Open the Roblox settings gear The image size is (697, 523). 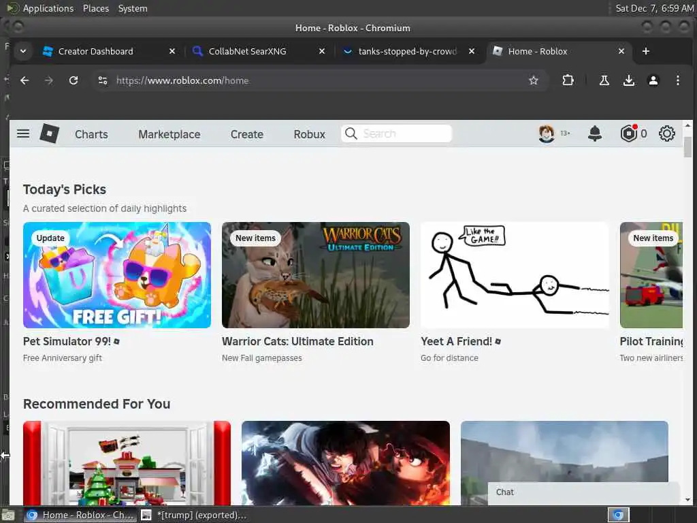667,133
